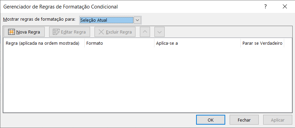Viewport: 295px width, 128px height.
Task: Click inside the empty rules list area
Action: click(148, 80)
